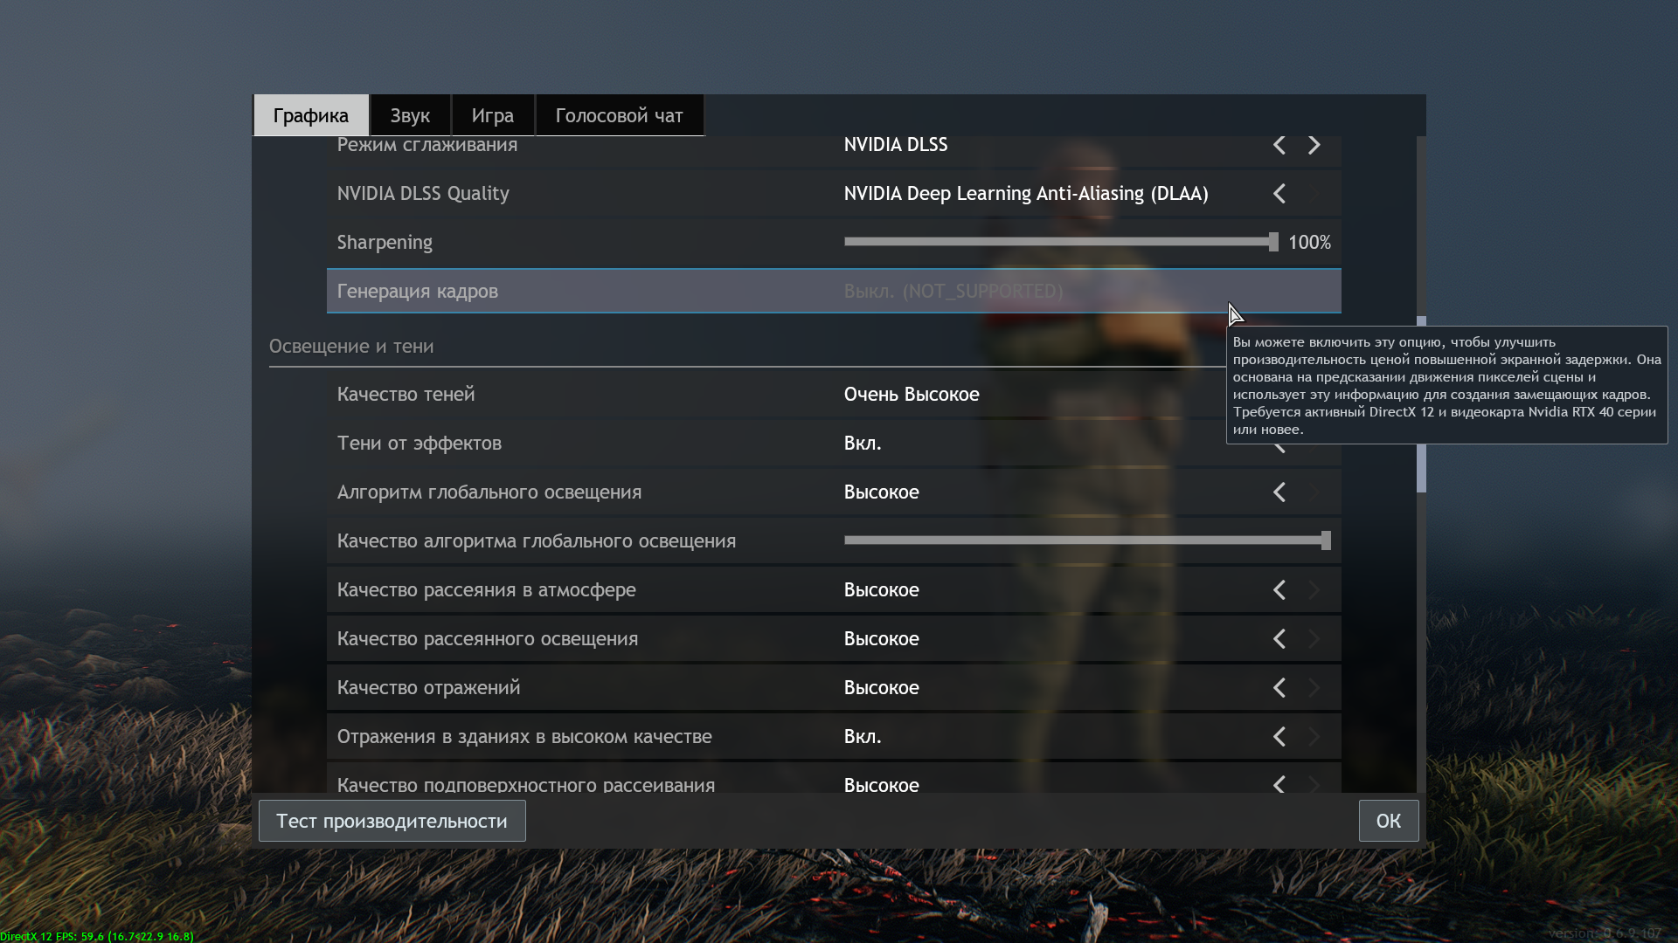Click previous arrow for Качество отражений
The width and height of the screenshot is (1678, 943).
pos(1279,688)
